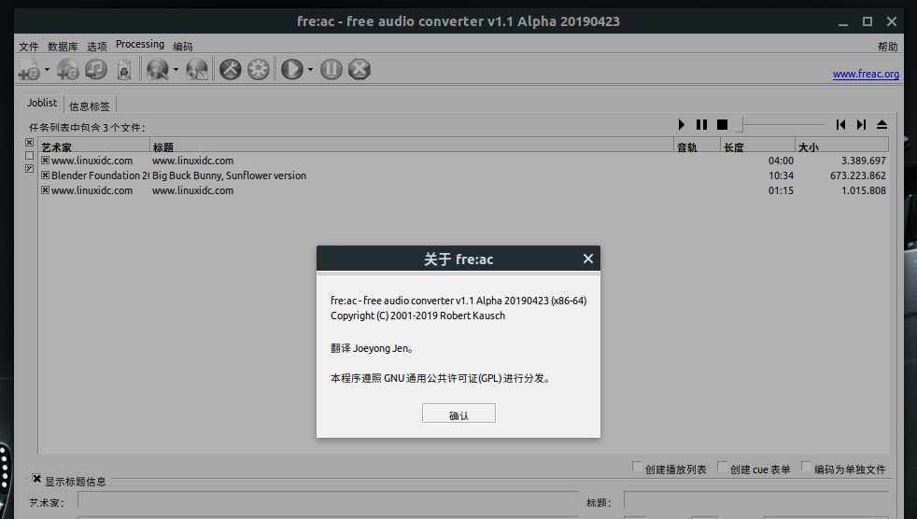Toggle the 显示标题信息 checkbox
The height and width of the screenshot is (519, 917).
[x=36, y=479]
